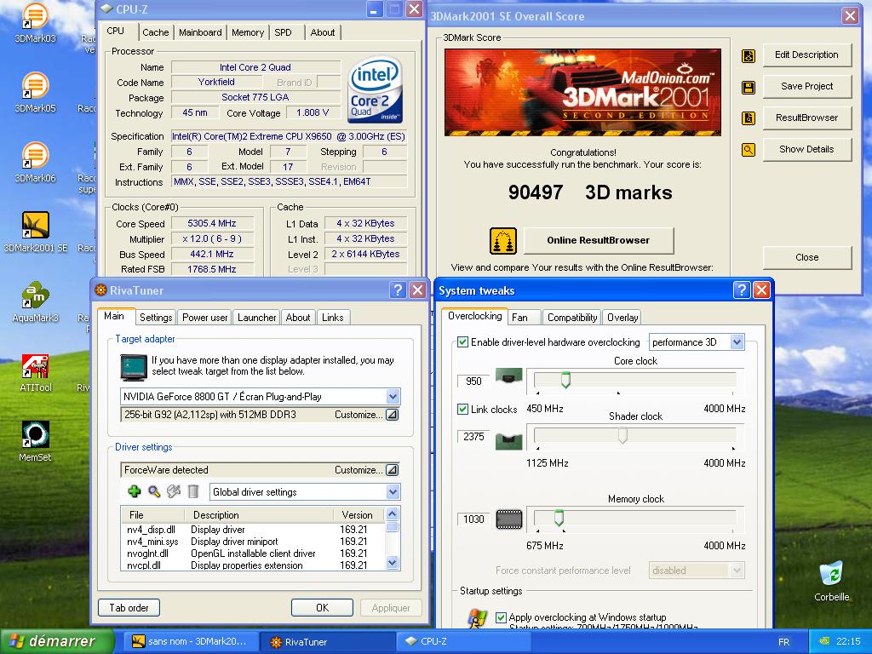Click the Close button in 3DMark2001 score window

point(806,257)
